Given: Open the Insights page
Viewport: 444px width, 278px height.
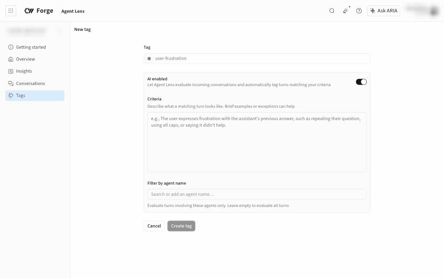Looking at the screenshot, I should [35, 71].
